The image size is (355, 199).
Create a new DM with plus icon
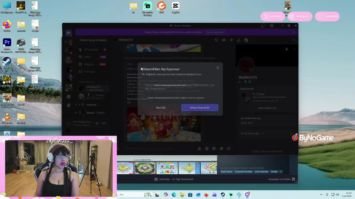click(106, 82)
